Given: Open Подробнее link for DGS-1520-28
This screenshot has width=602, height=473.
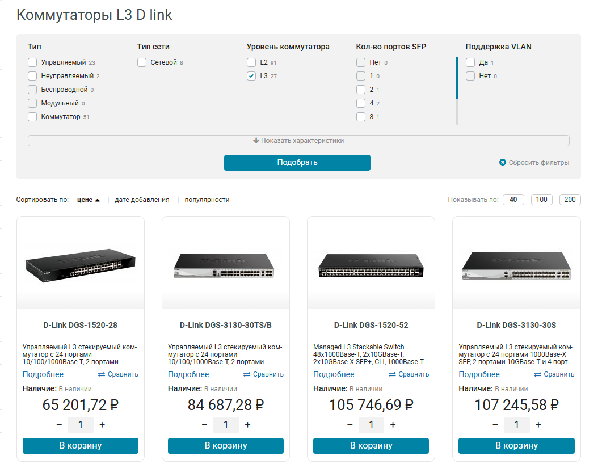Looking at the screenshot, I should coord(43,374).
